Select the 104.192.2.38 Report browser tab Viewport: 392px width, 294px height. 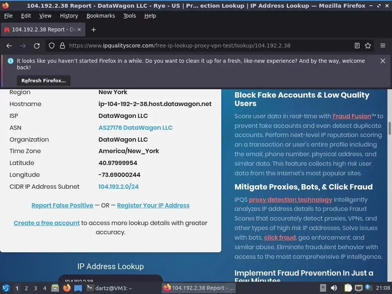click(x=43, y=29)
